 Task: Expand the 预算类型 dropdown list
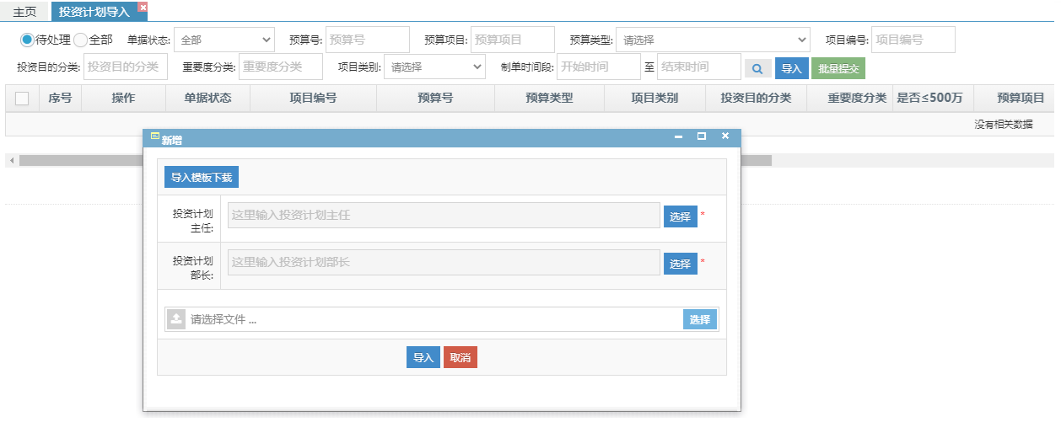click(x=713, y=40)
